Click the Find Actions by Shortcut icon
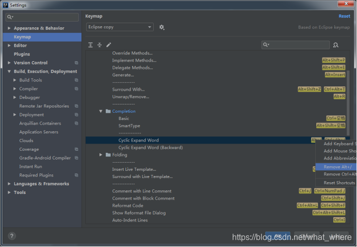 click(x=336, y=45)
